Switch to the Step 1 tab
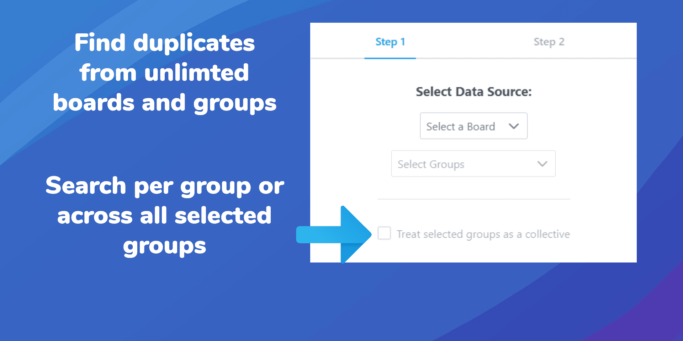 click(x=390, y=42)
